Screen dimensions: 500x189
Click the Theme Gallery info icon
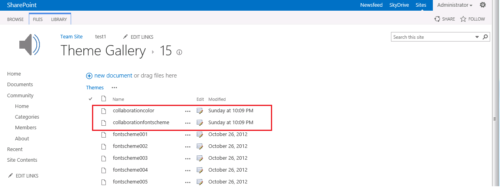(x=179, y=52)
